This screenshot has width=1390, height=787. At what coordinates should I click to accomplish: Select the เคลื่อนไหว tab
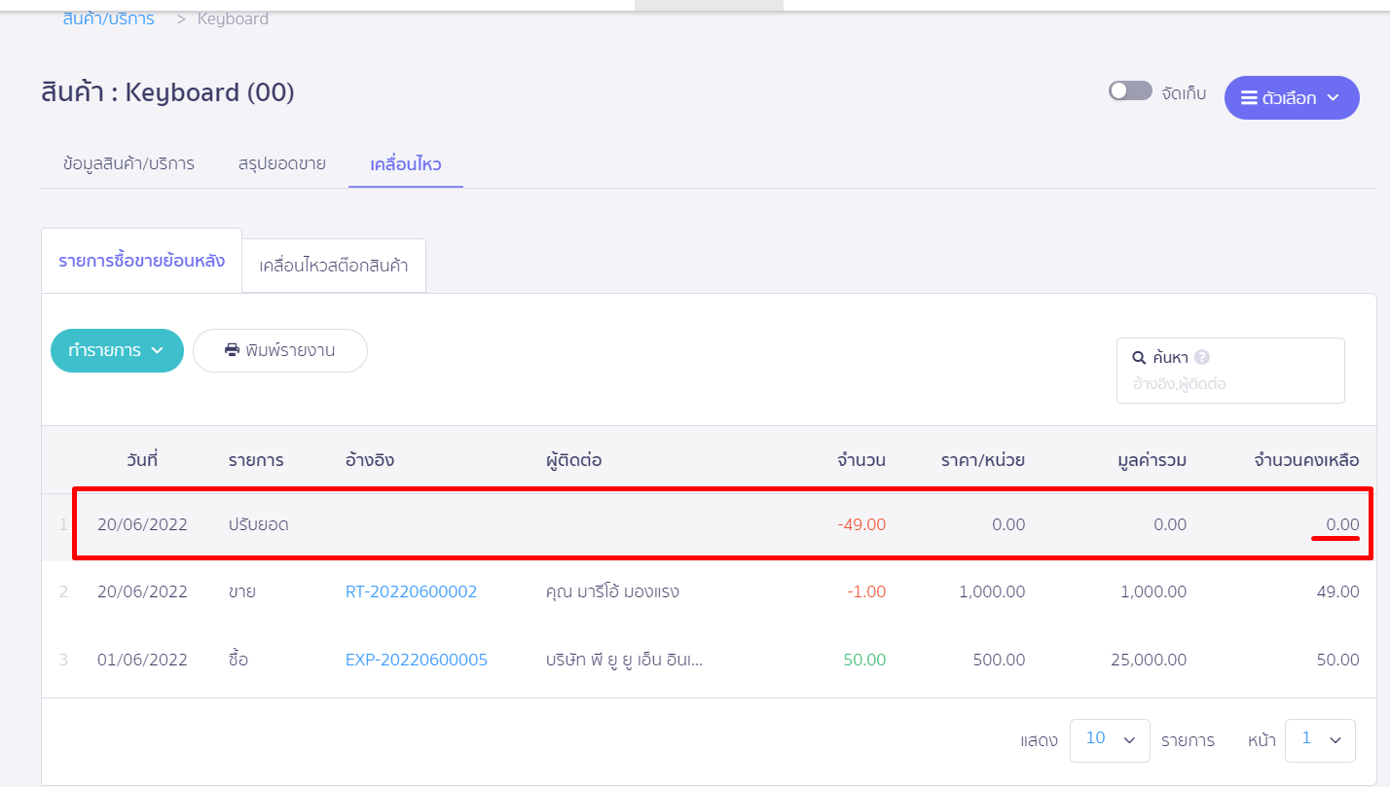(406, 163)
